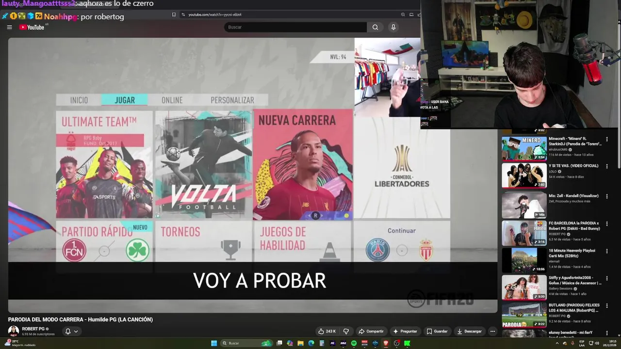621x349 pixels.
Task: Open more options for 18 Minute Heavenly mix
Action: (x=606, y=251)
